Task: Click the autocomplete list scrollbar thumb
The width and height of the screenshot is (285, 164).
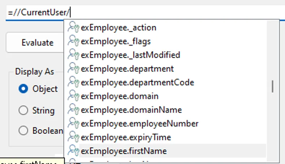Action: [272, 86]
